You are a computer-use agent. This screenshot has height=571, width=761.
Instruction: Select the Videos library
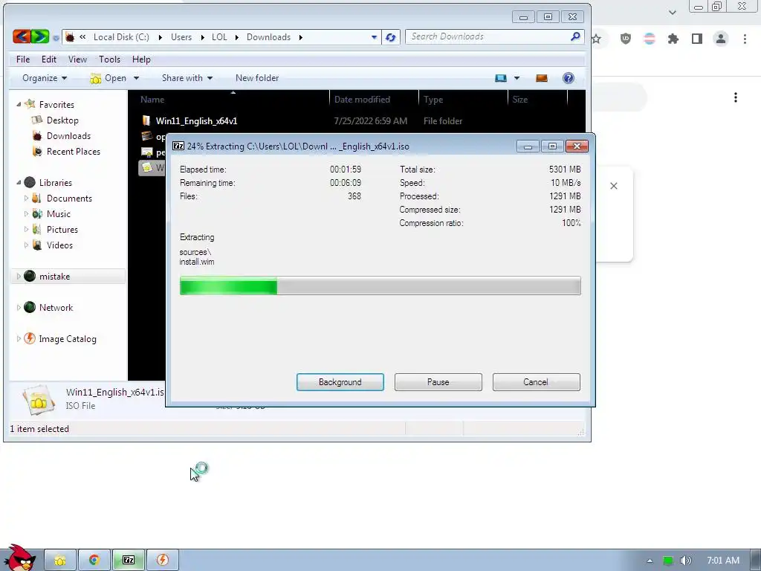(59, 245)
